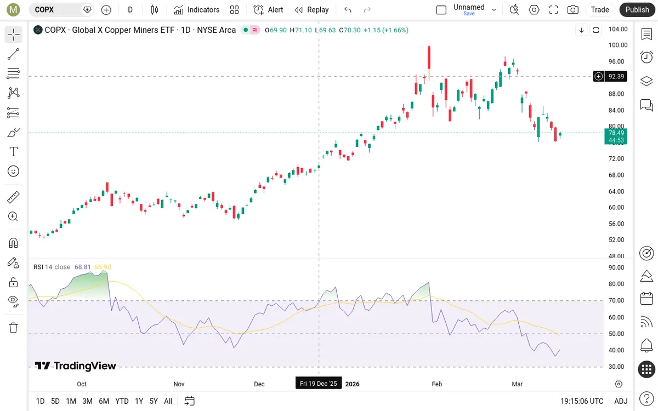Activate the zoom in tool

pyautogui.click(x=14, y=216)
